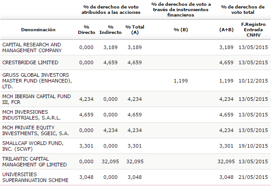The image size is (272, 186).
Task: Select Capital Research and Management Company row name
Action: [x=31, y=47]
